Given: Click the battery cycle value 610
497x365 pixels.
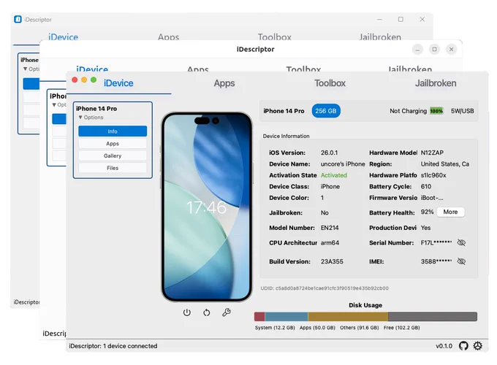Looking at the screenshot, I should (x=426, y=186).
